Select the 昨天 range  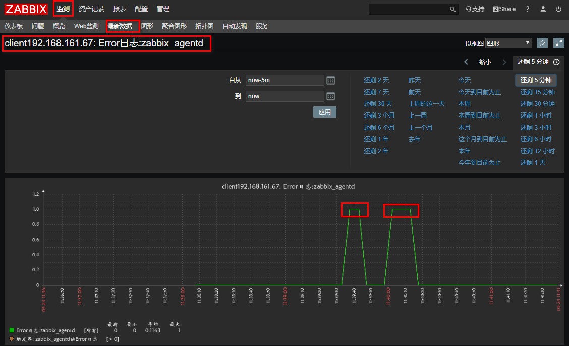point(415,80)
